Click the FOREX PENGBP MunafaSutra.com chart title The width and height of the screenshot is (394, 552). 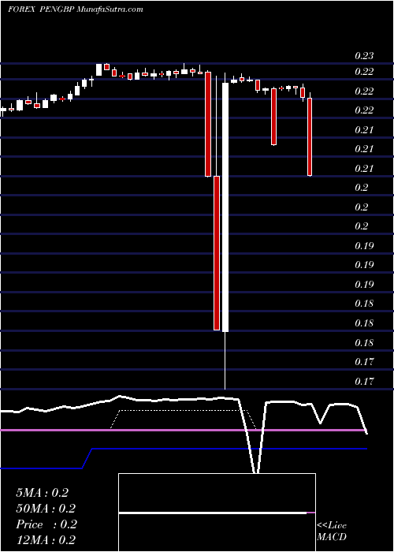pyautogui.click(x=76, y=9)
